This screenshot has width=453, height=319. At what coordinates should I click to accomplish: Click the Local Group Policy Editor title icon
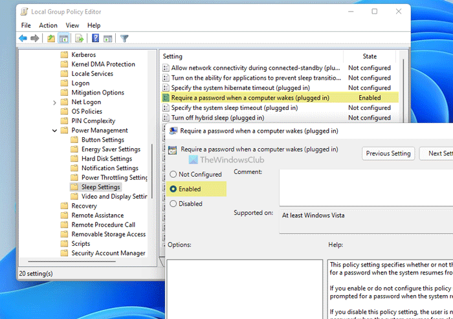click(25, 12)
